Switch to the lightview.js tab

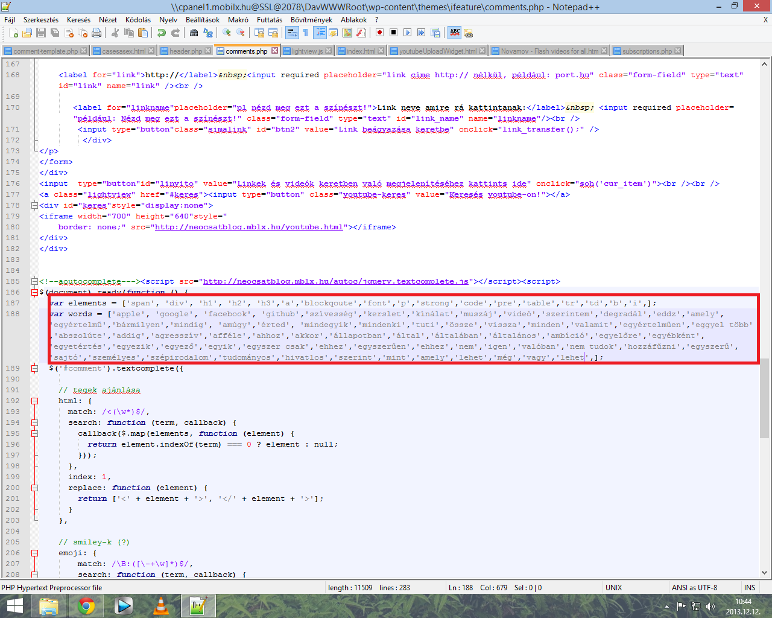point(307,51)
